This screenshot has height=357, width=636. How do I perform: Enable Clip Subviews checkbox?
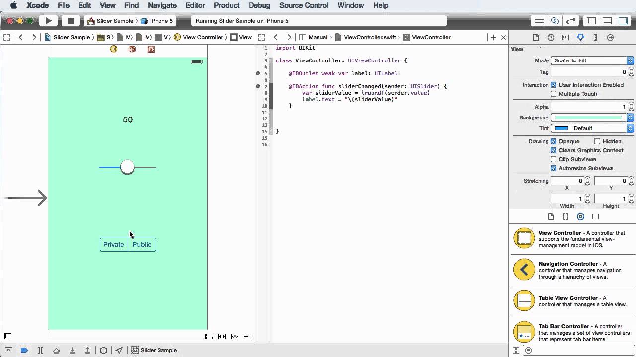(x=554, y=159)
